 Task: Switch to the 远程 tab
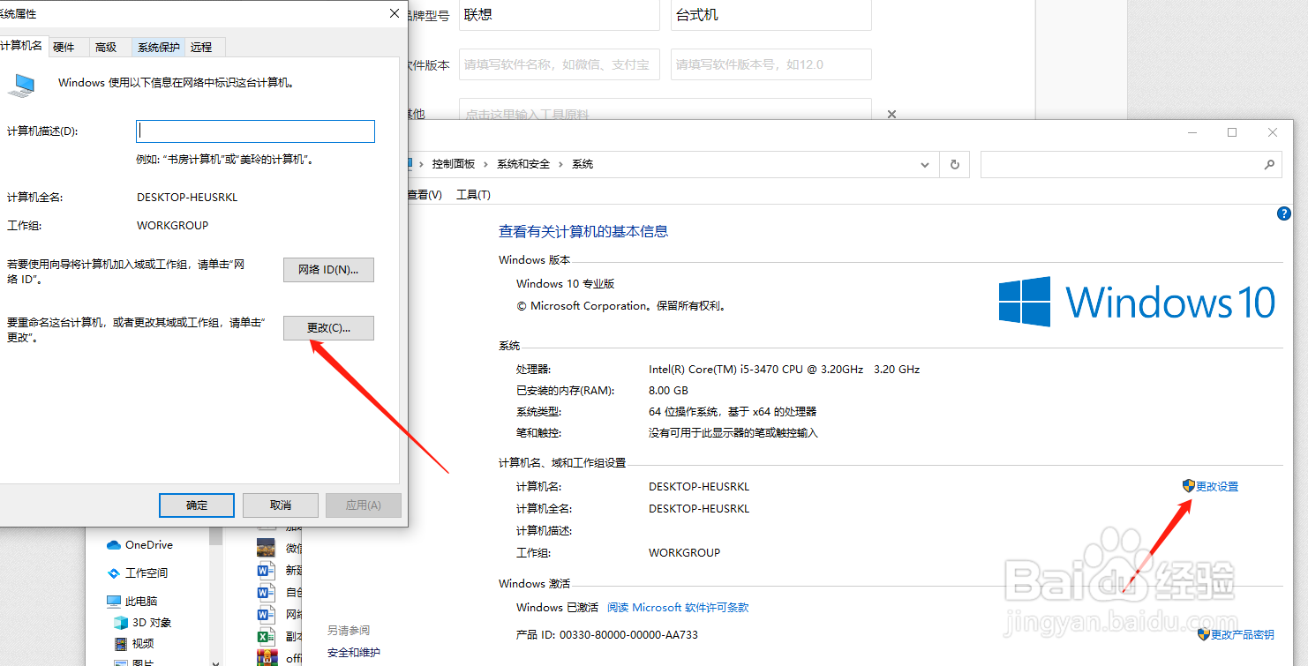[201, 48]
